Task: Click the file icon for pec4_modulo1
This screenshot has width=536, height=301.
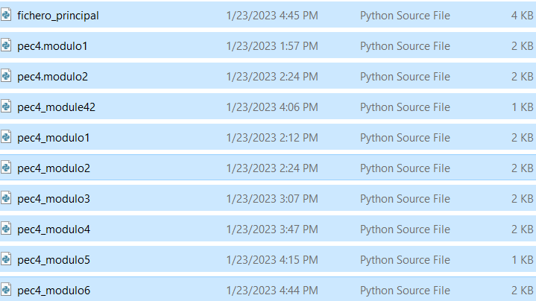Action: (x=6, y=137)
